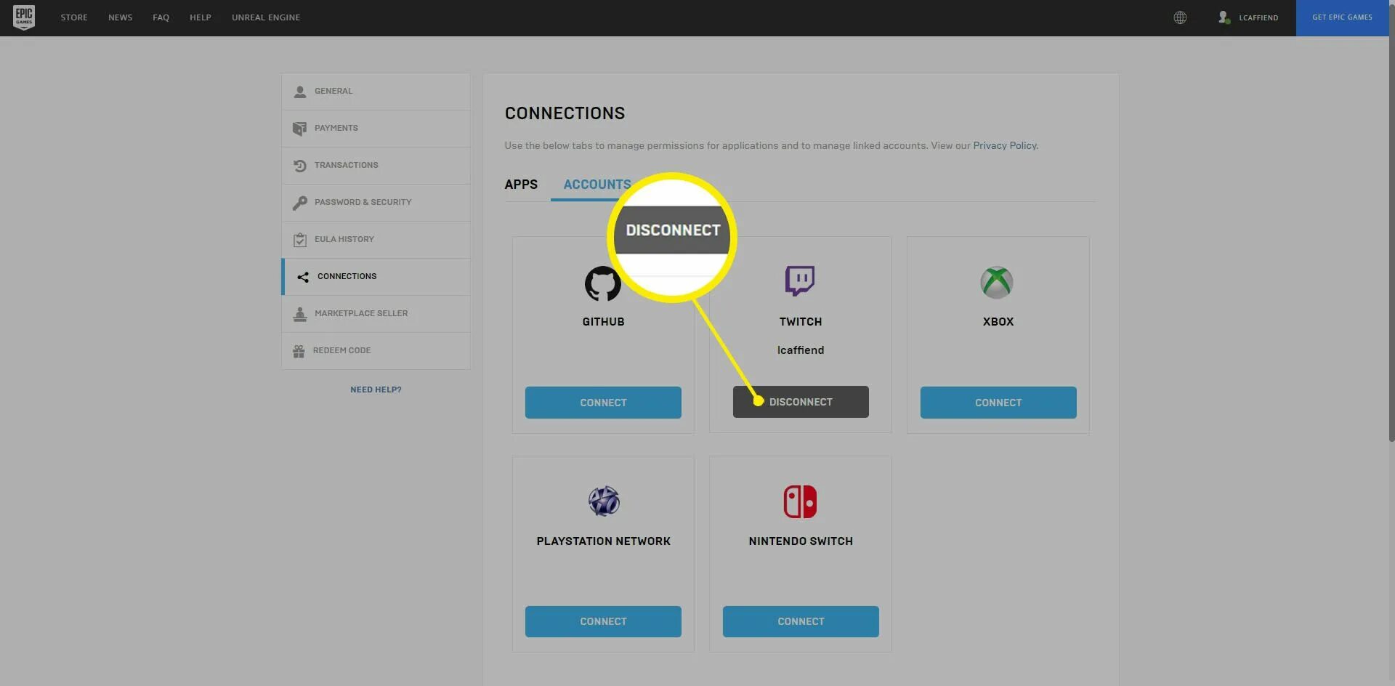This screenshot has height=686, width=1395.
Task: Open the Privacy Policy link
Action: (x=1005, y=145)
